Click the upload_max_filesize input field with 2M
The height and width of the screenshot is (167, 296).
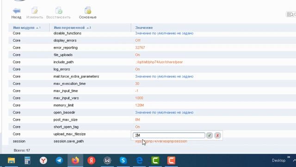[169, 135]
